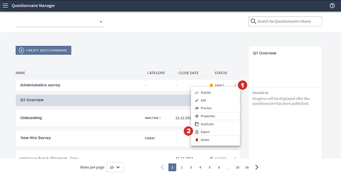Select Preview in the context menu
This screenshot has width=341, height=174.
click(x=206, y=108)
